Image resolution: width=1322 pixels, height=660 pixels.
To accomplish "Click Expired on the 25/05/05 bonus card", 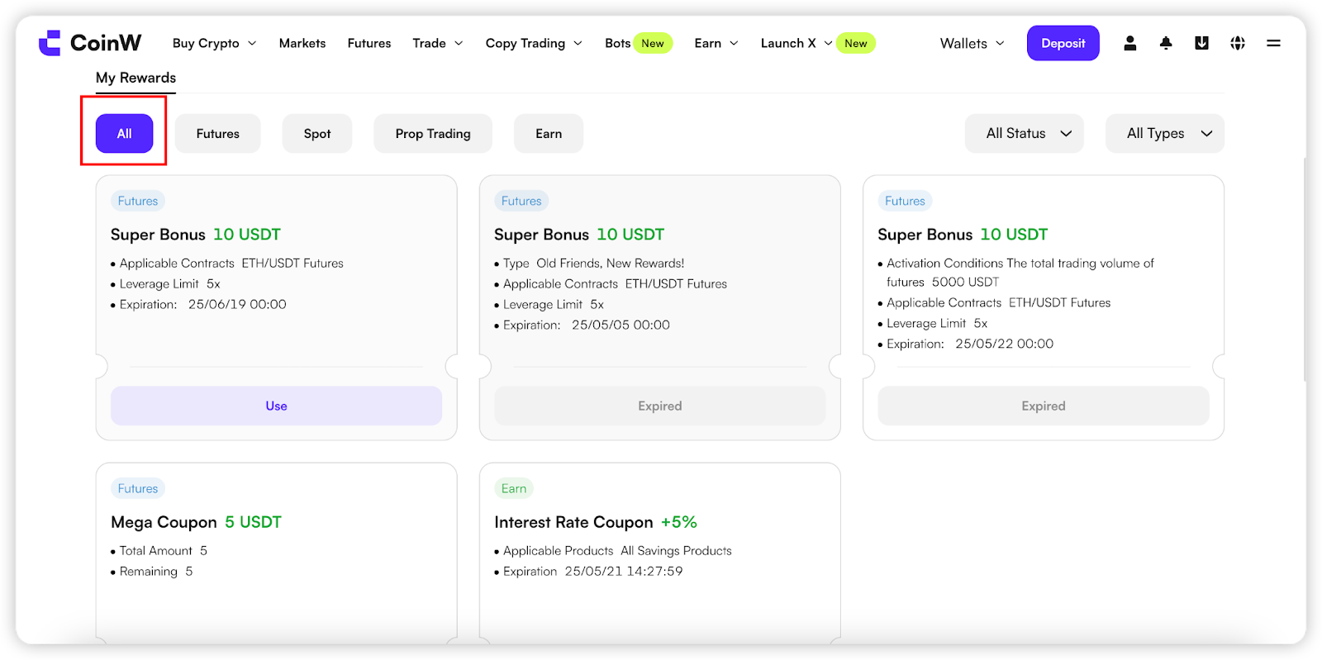I will [x=660, y=406].
